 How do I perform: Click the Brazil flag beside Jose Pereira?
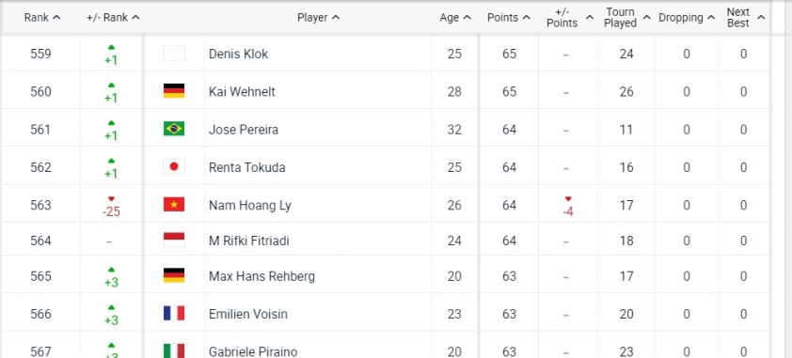pyautogui.click(x=174, y=129)
